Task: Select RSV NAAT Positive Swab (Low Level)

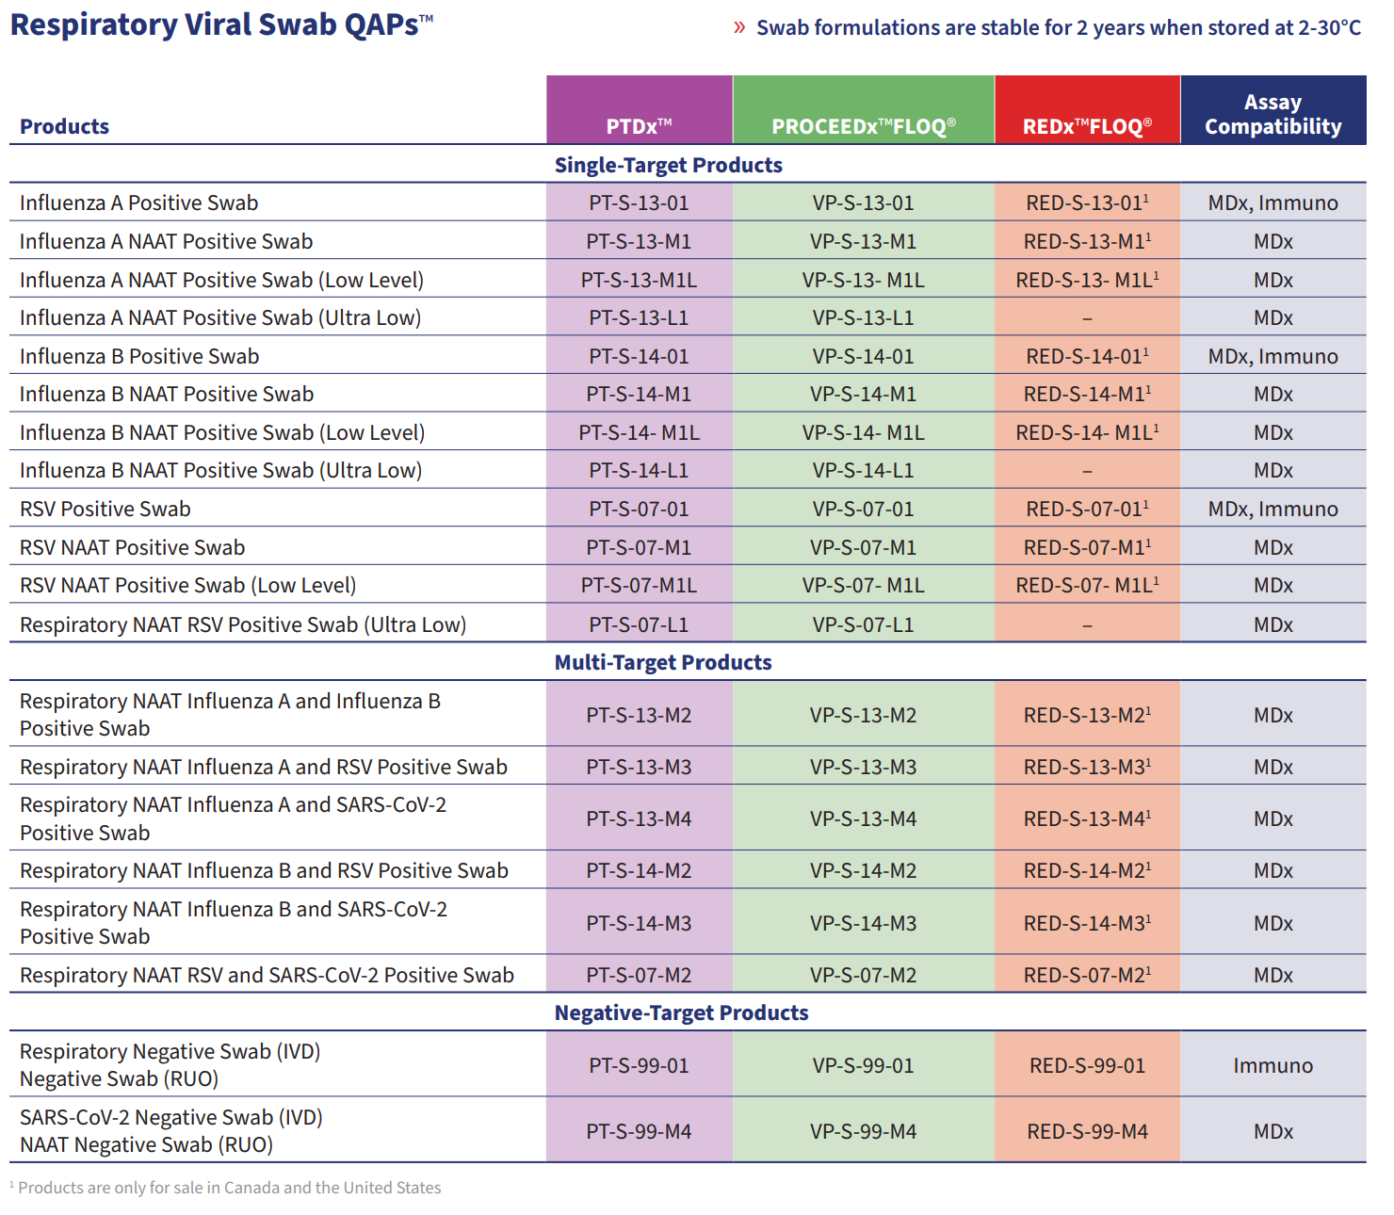Action: point(188,585)
